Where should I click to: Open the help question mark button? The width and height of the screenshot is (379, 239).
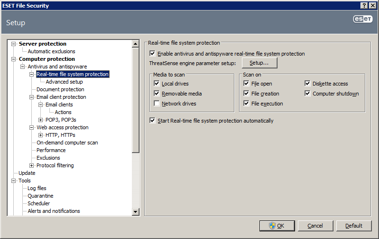click(x=364, y=6)
